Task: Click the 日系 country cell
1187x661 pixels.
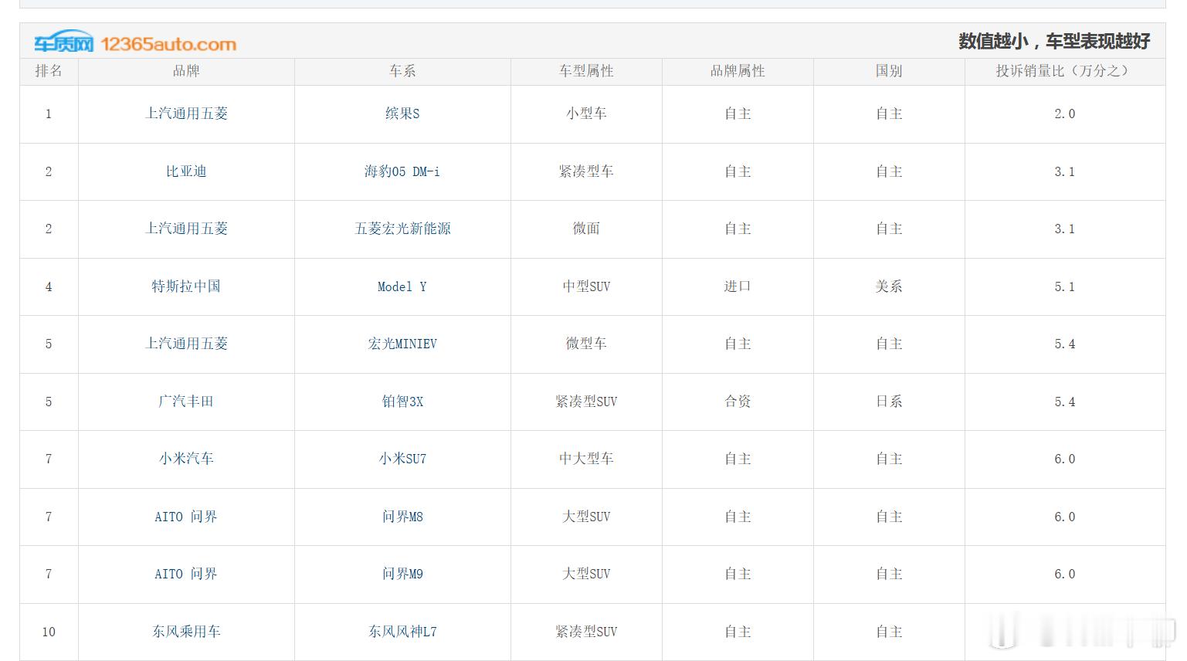Action: 889,402
